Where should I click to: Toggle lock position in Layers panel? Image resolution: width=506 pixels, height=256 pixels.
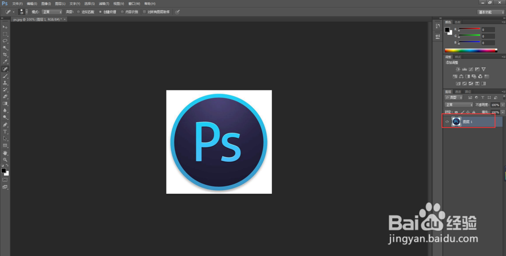point(468,113)
